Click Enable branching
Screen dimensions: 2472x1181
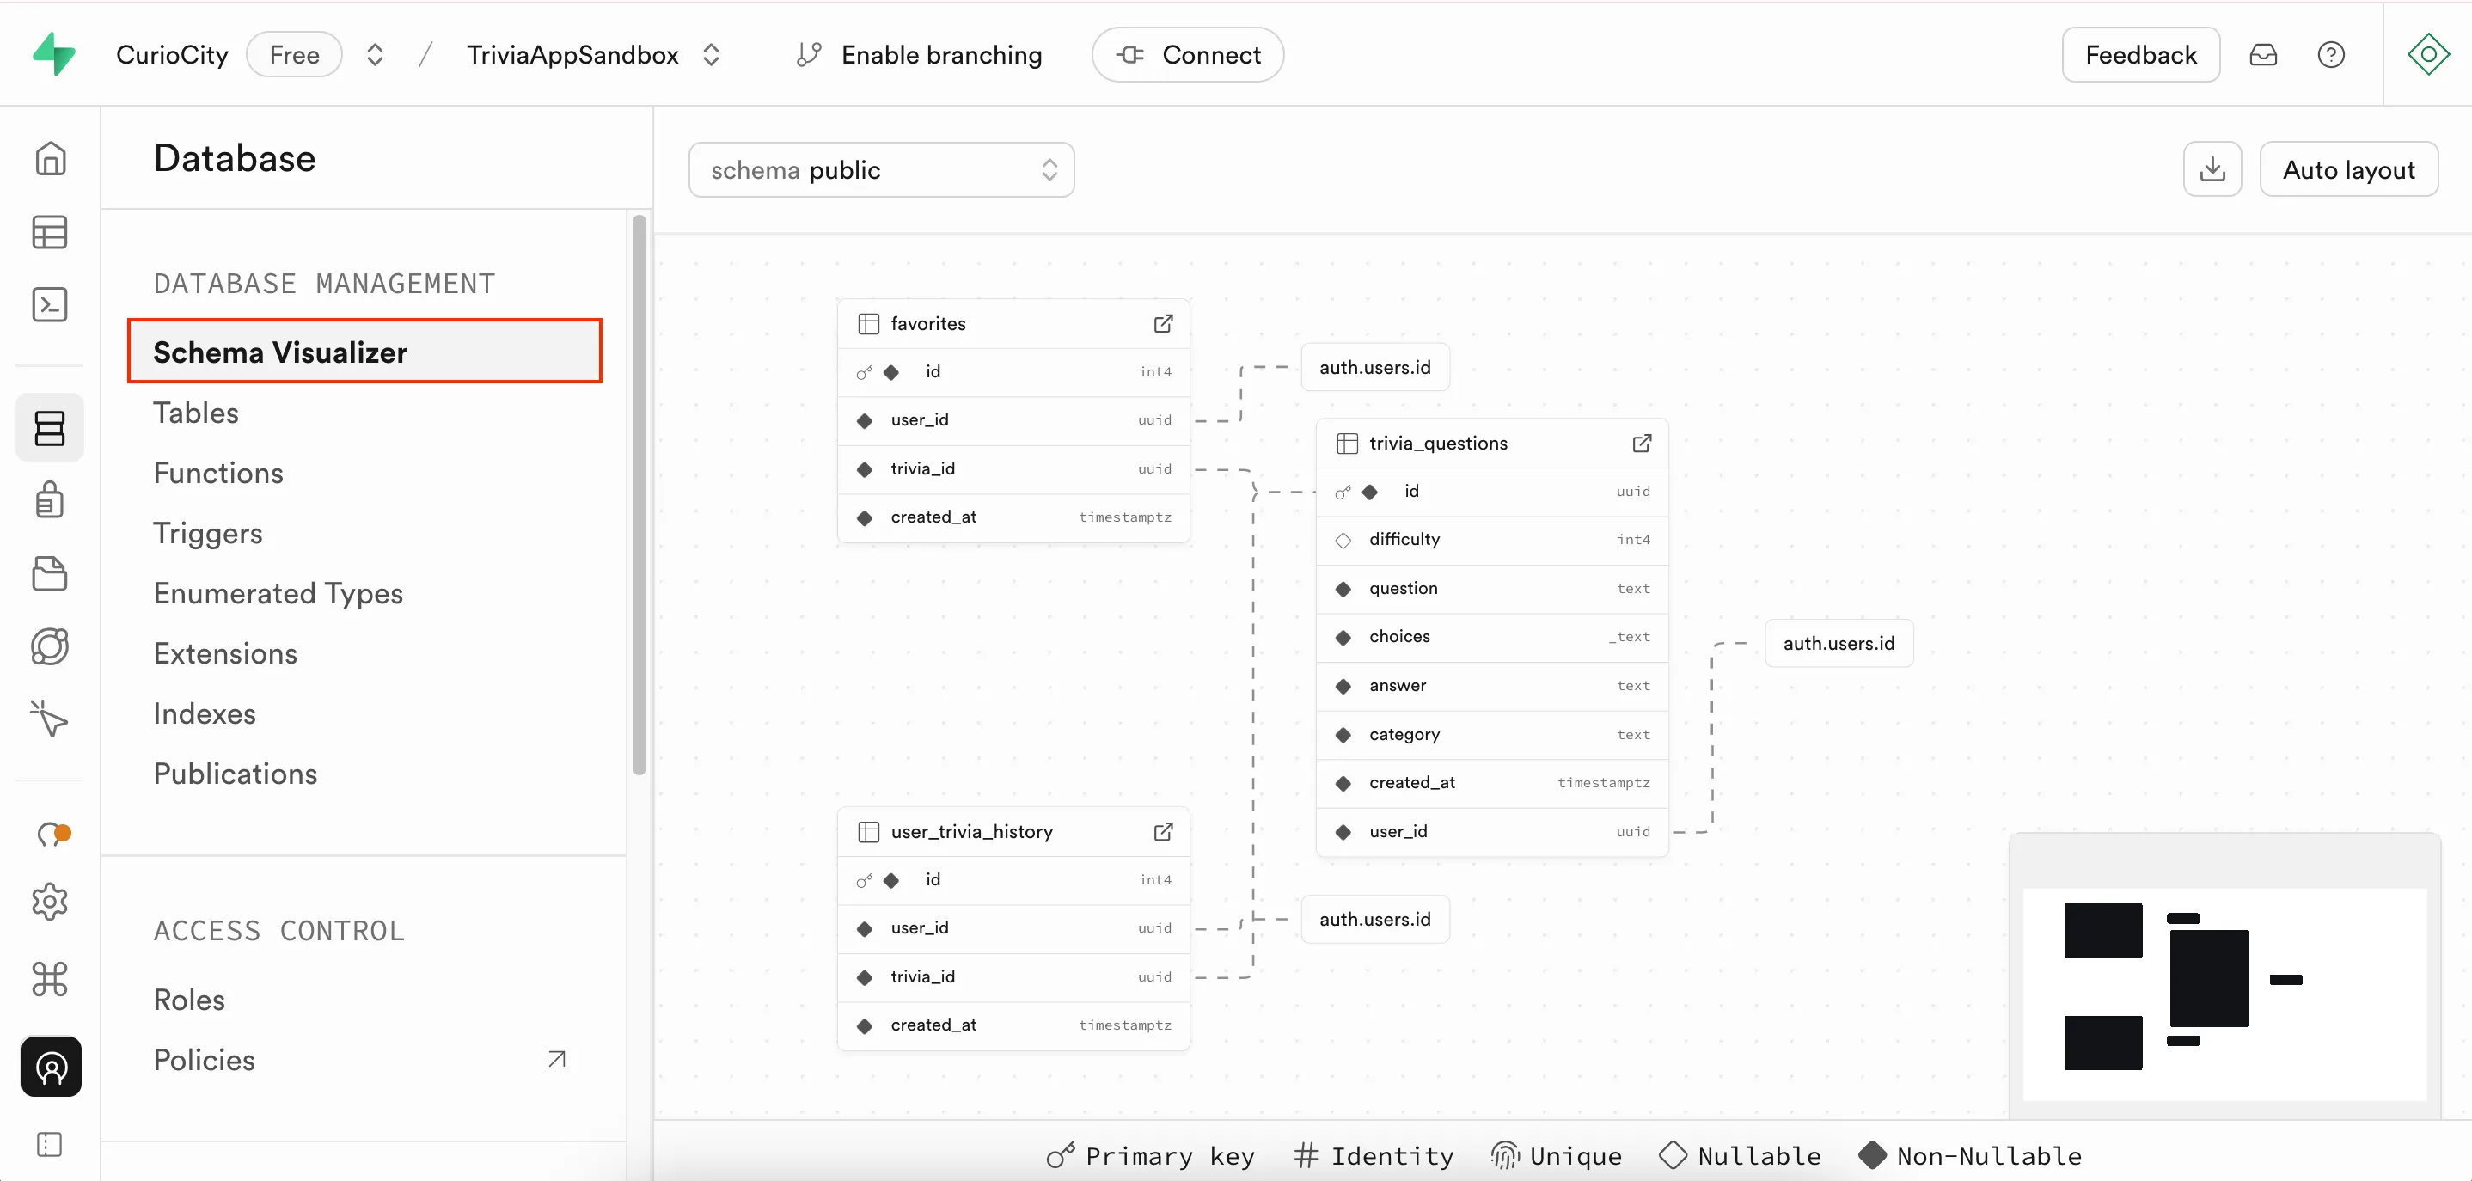920,55
